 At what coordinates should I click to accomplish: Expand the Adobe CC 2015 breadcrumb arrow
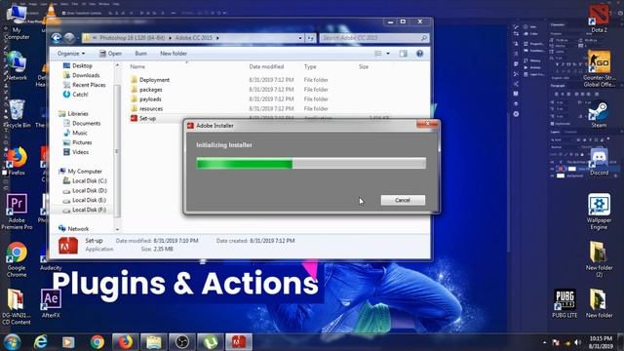[217, 38]
